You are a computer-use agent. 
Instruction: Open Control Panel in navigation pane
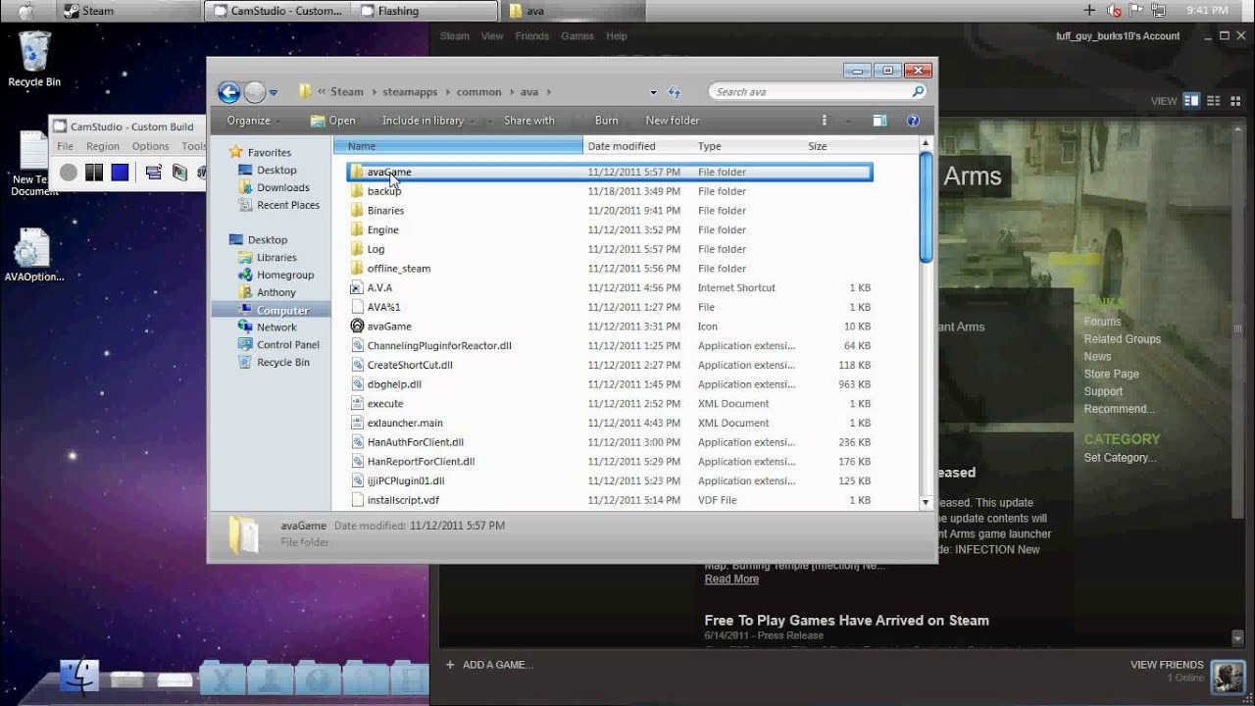(x=287, y=345)
